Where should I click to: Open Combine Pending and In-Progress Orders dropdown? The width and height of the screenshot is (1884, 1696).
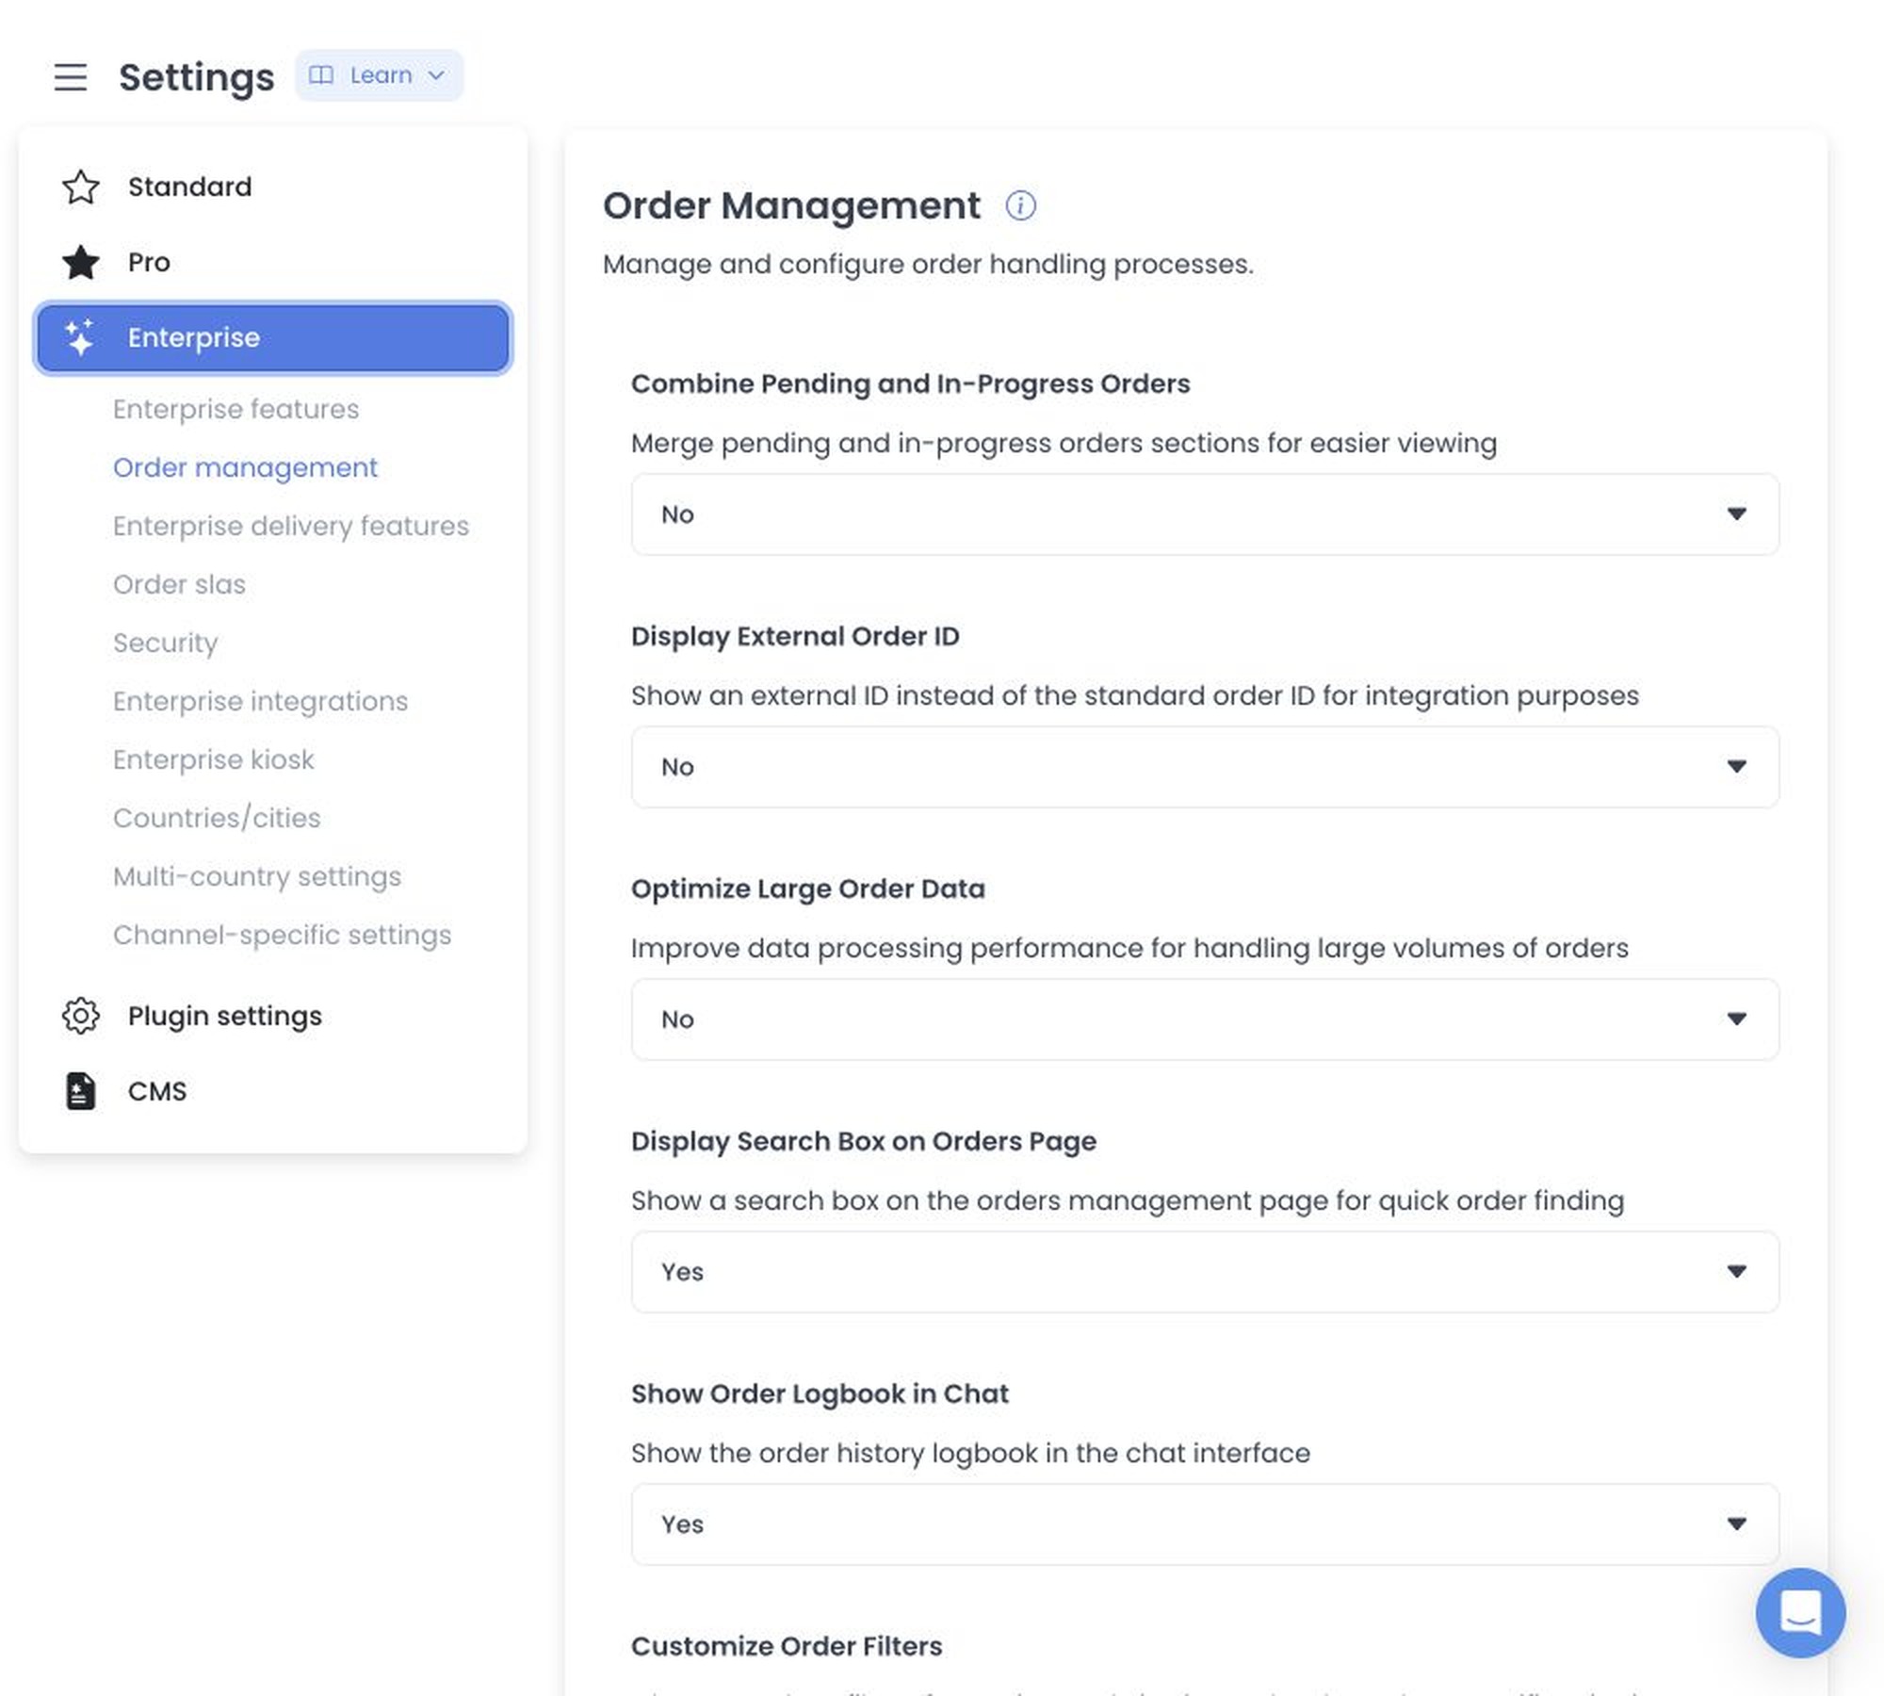(x=1205, y=514)
